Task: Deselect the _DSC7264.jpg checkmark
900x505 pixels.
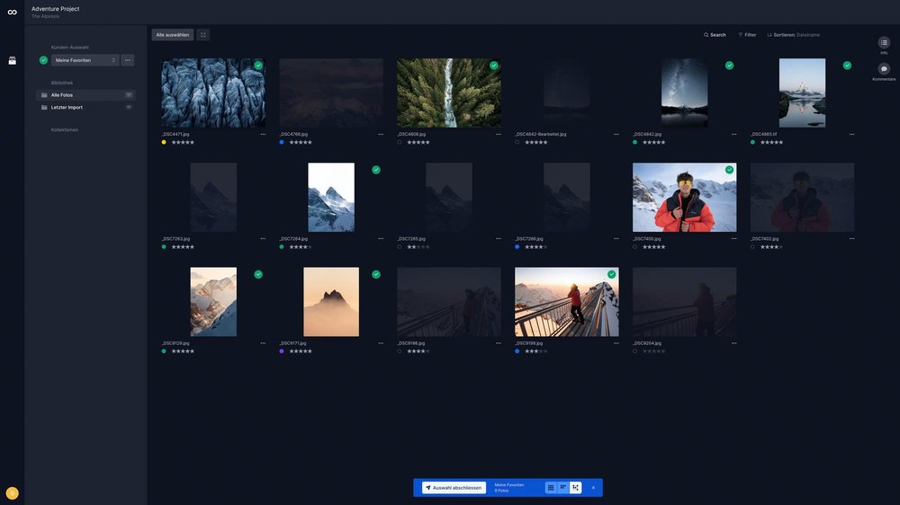Action: click(376, 170)
